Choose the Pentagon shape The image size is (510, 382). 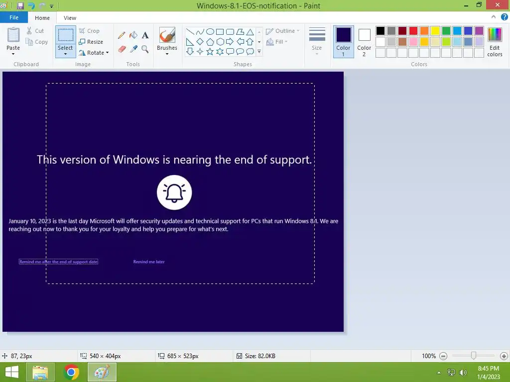pyautogui.click(x=210, y=42)
